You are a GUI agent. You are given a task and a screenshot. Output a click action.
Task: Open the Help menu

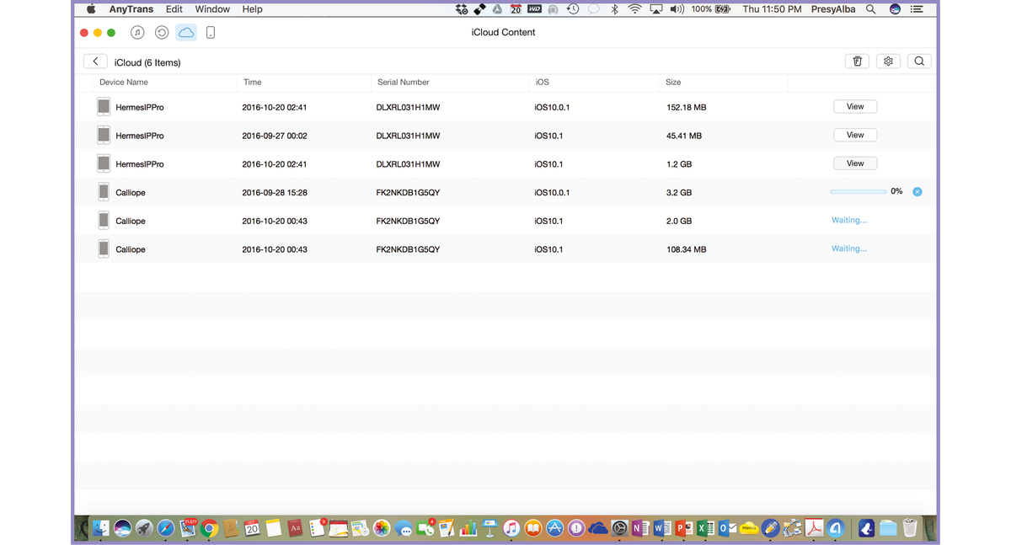(x=252, y=9)
